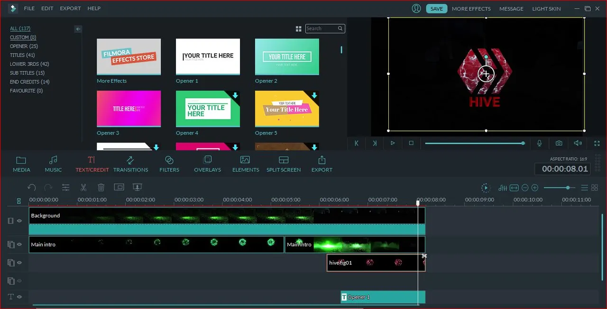Enter fullscreen preview mode

coord(597,143)
